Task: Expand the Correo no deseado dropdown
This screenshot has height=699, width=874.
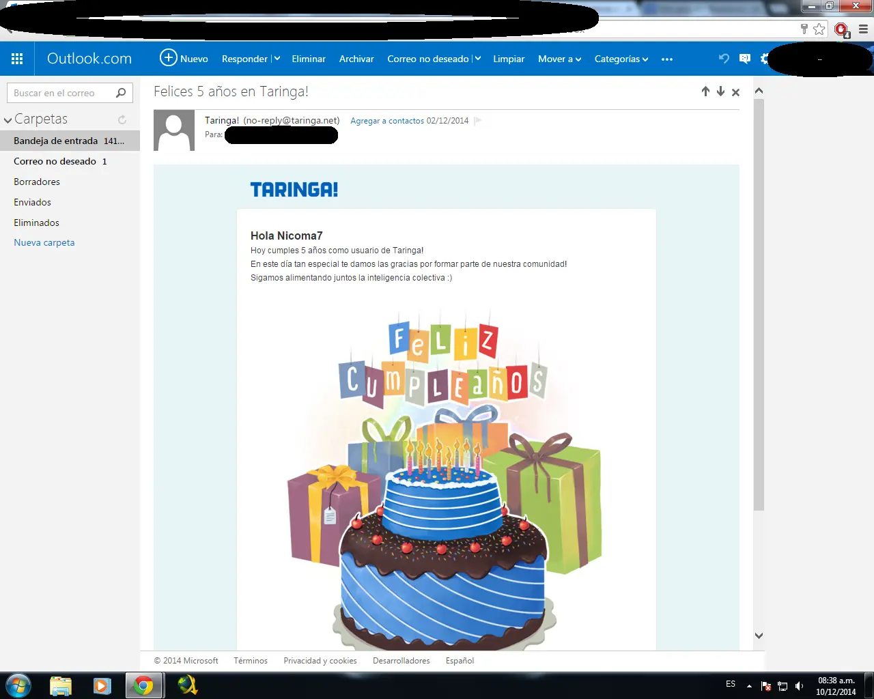Action: tap(477, 59)
